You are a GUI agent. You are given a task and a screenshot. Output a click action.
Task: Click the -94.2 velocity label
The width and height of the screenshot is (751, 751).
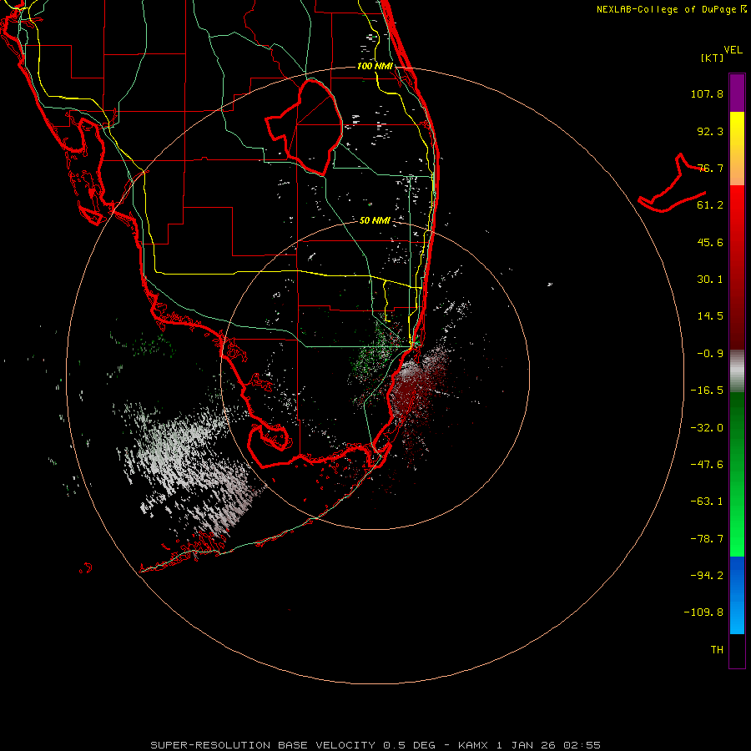tap(707, 576)
